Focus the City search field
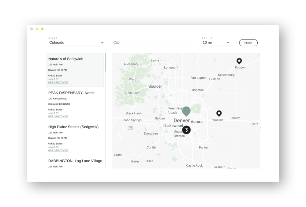 153,43
